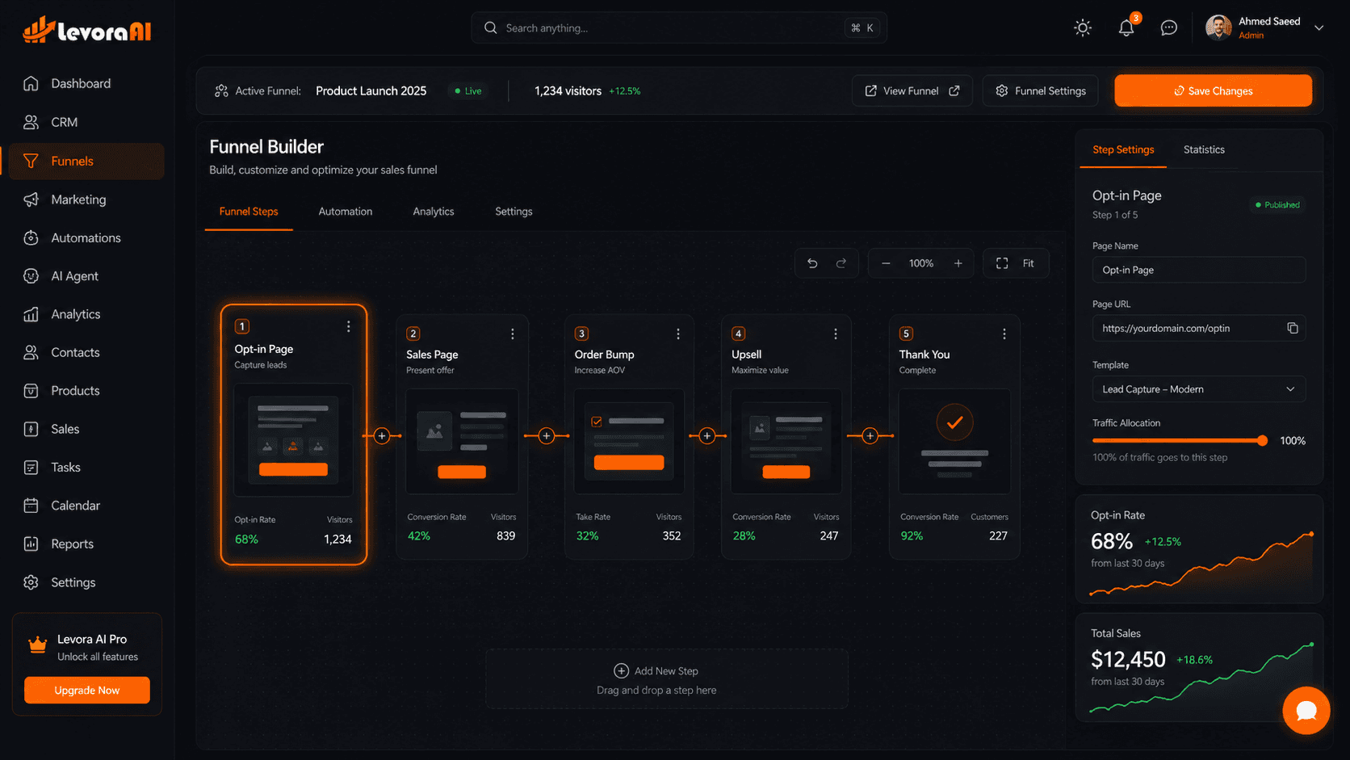Click the Page URL field

point(1198,328)
